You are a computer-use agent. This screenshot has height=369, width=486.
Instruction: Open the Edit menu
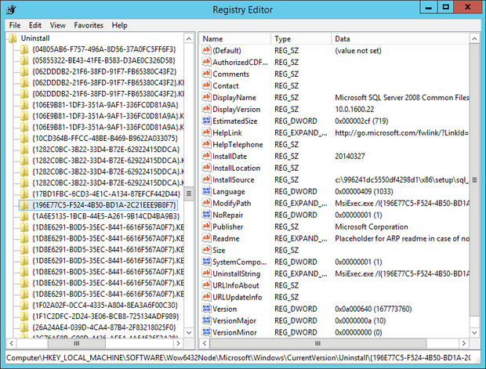[x=35, y=25]
